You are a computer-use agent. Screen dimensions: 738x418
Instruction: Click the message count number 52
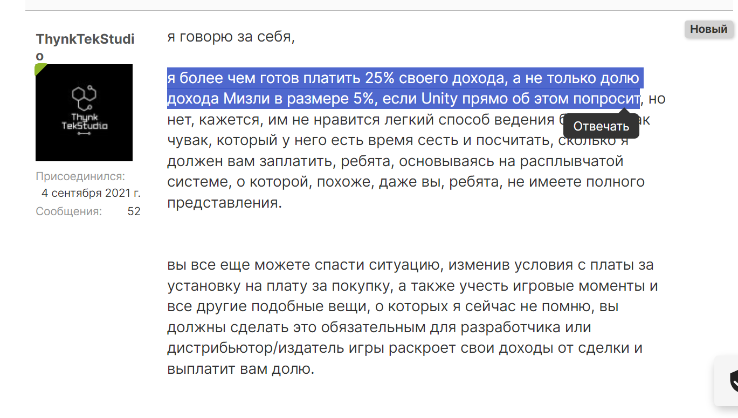click(x=134, y=211)
